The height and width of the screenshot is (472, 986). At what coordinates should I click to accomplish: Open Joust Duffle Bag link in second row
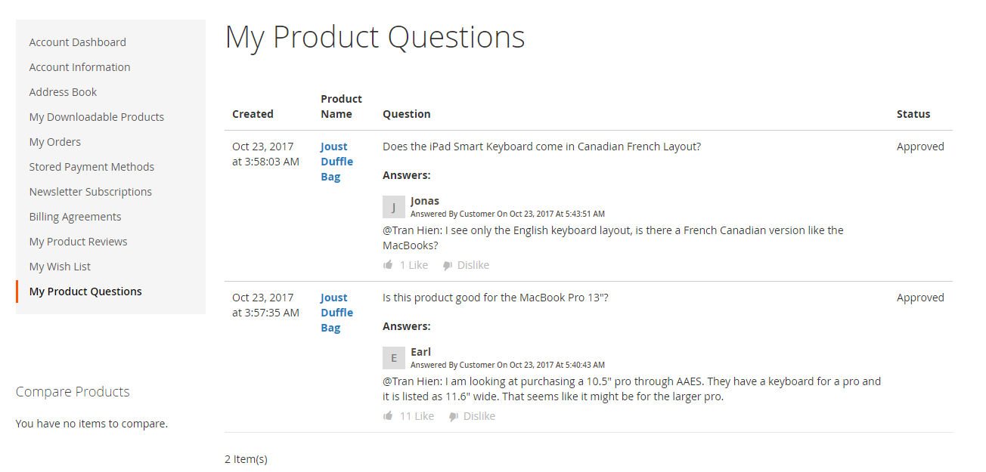tap(336, 313)
